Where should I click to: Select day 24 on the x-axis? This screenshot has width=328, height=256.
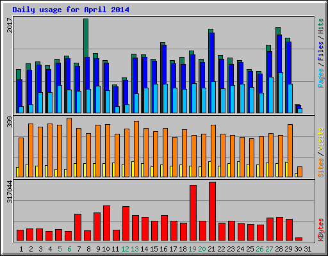pyautogui.click(x=241, y=249)
